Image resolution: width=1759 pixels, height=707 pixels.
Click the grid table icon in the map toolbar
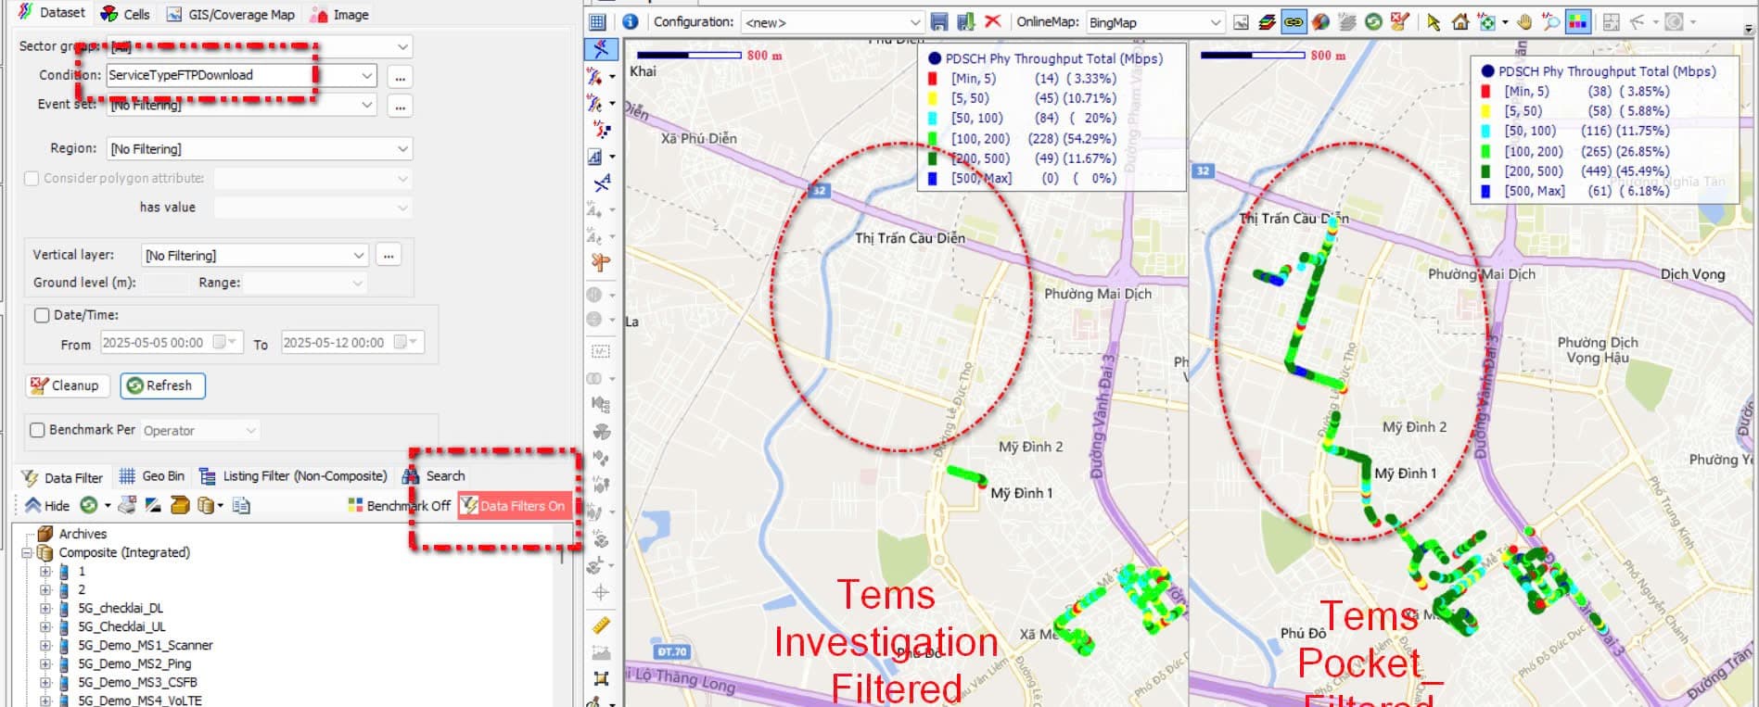pos(598,22)
